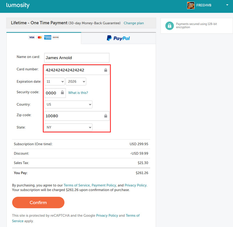The width and height of the screenshot is (233, 227).
Task: Expand the State dropdown
Action: tap(68, 127)
